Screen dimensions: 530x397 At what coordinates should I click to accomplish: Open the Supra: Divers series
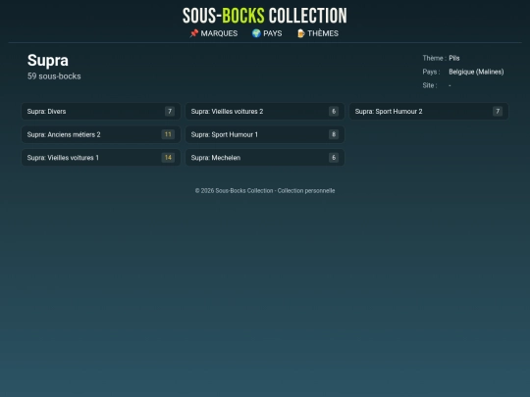point(101,112)
